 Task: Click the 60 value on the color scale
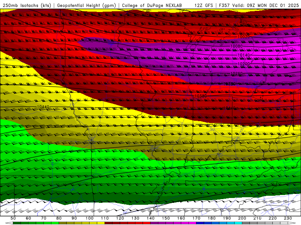tap(29, 218)
